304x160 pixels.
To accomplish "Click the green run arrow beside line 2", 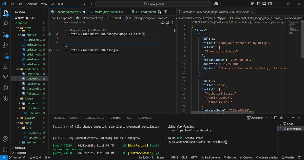I will click(50, 34).
